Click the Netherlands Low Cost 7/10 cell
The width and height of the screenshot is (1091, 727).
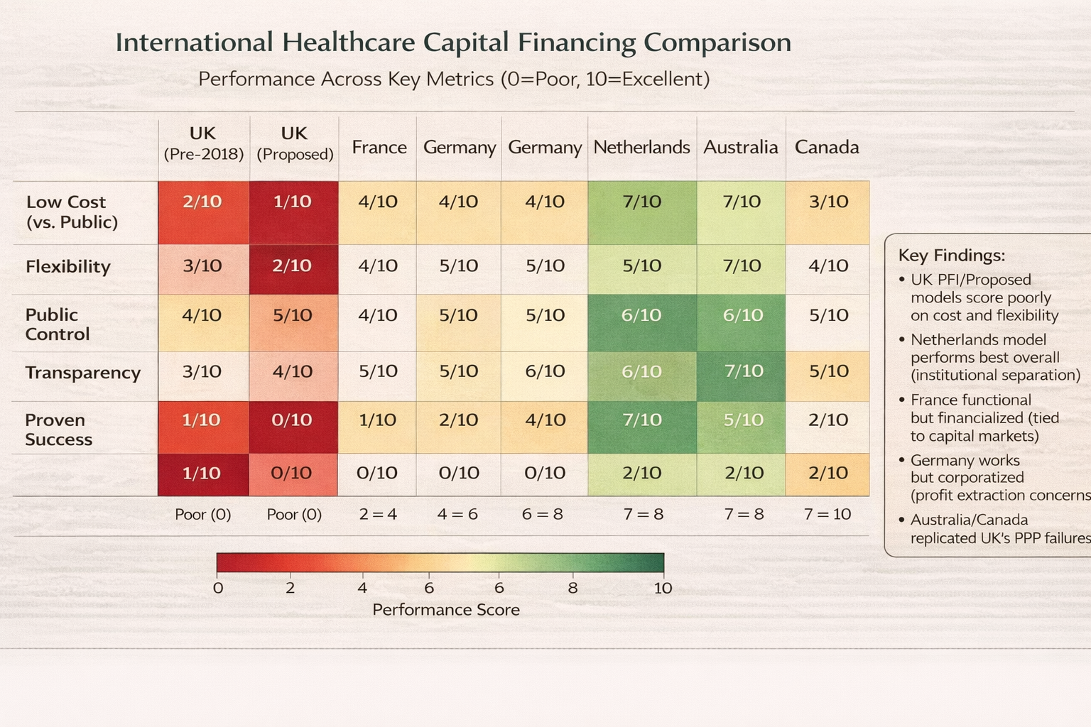(642, 202)
